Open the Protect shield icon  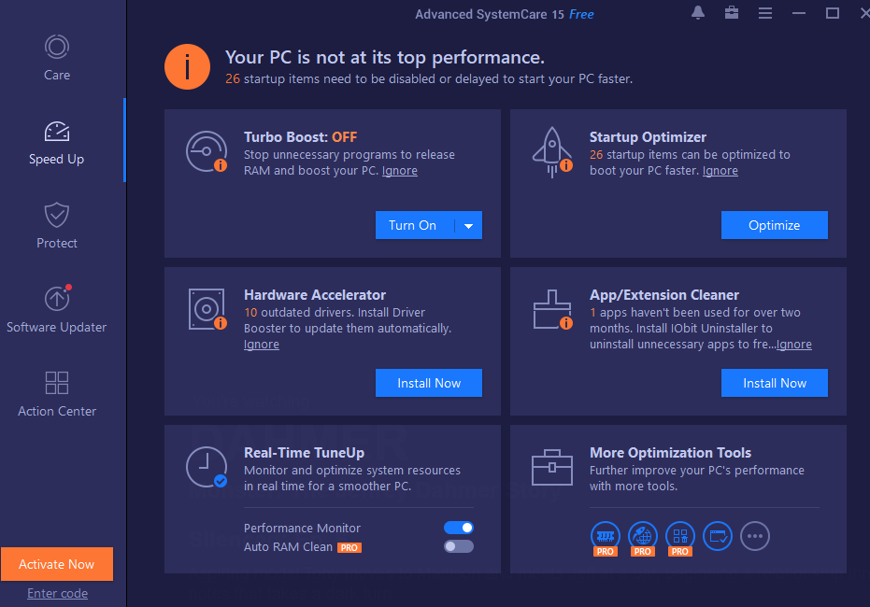57,215
